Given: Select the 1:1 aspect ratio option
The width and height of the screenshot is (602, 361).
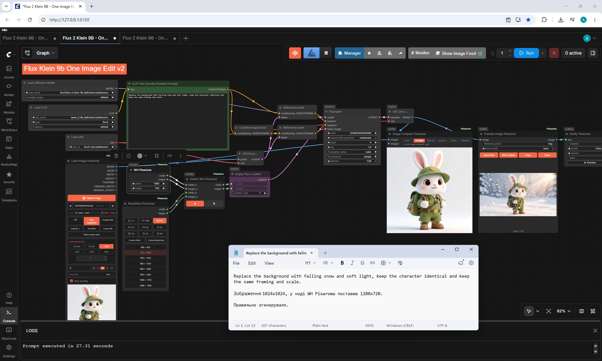Looking at the screenshot, I should coord(131,221).
